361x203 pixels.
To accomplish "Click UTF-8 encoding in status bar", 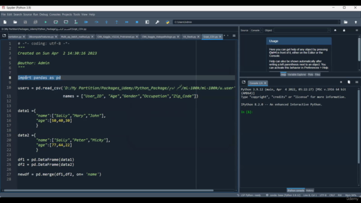I will click(x=323, y=195).
